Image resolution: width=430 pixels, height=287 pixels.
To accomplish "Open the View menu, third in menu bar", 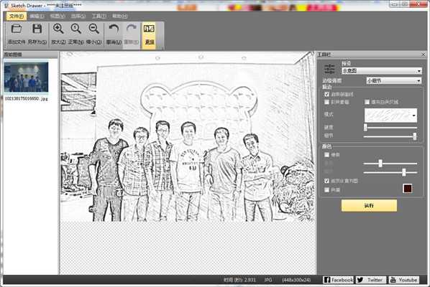I will click(58, 16).
